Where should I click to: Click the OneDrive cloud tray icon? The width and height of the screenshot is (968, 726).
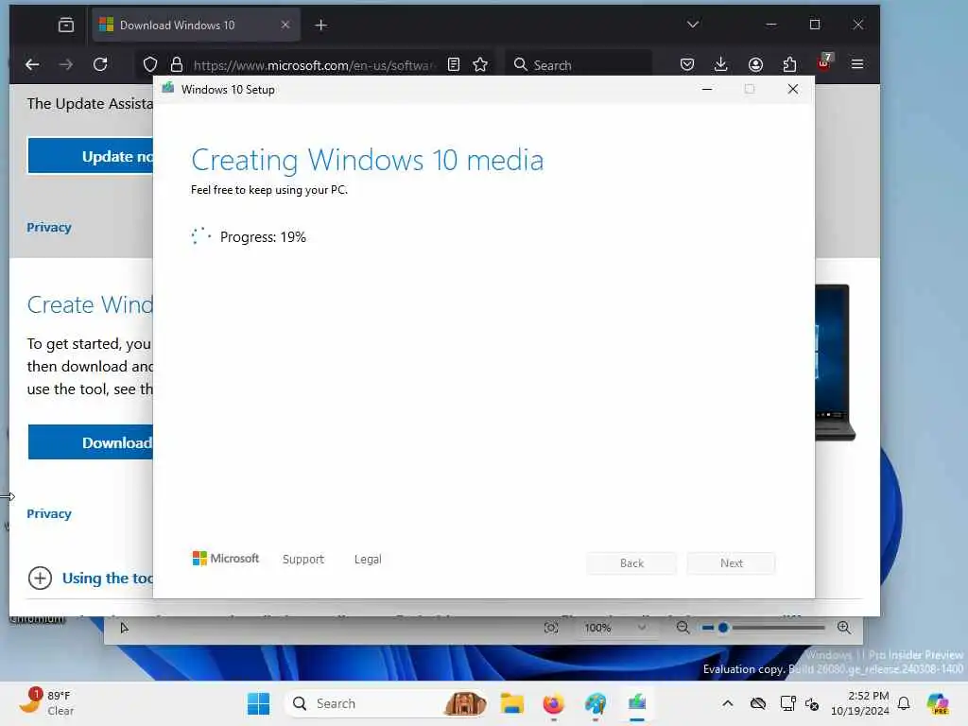(x=758, y=703)
